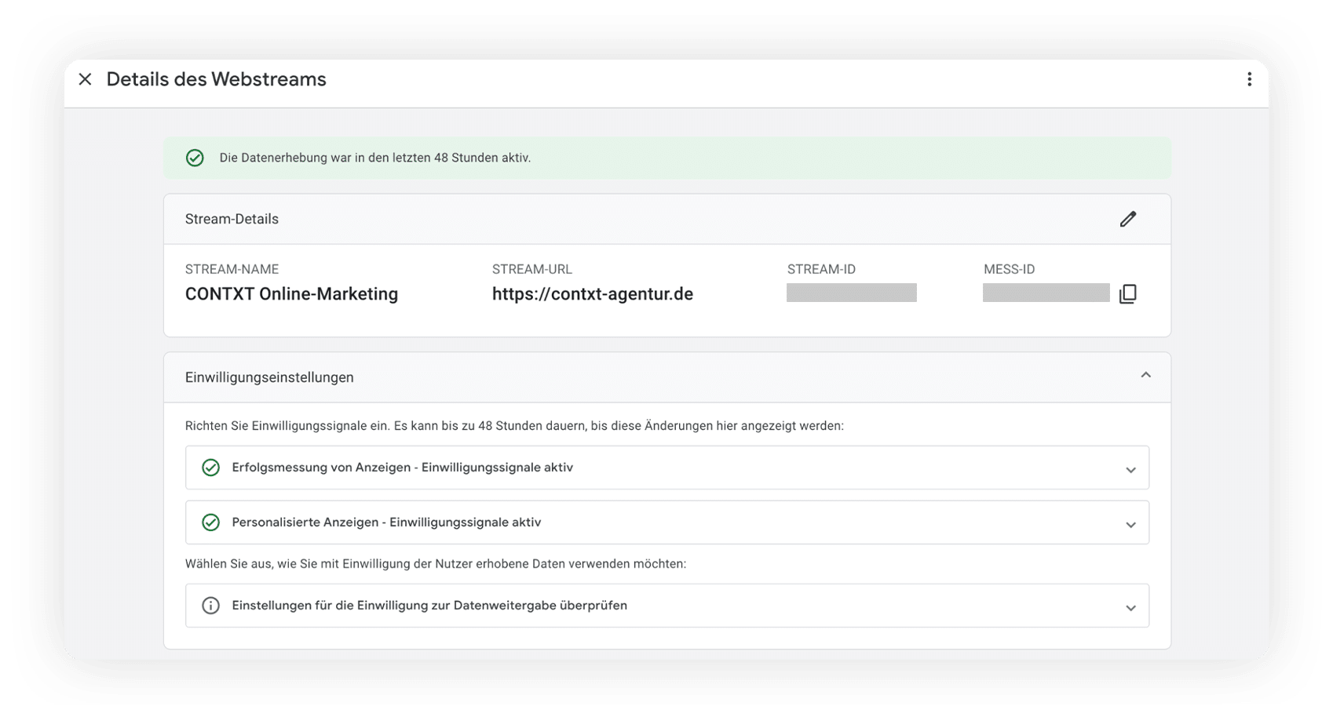Click the STREAM-URL column label
This screenshot has width=1333, height=728.
[532, 269]
